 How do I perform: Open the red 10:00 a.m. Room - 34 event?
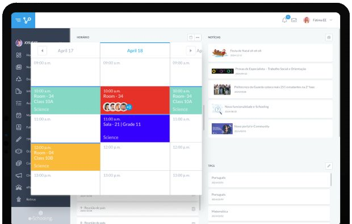pyautogui.click(x=135, y=100)
